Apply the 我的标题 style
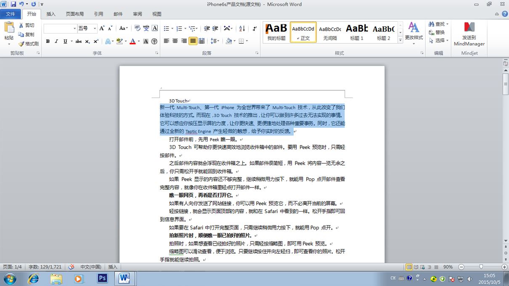 pos(276,32)
